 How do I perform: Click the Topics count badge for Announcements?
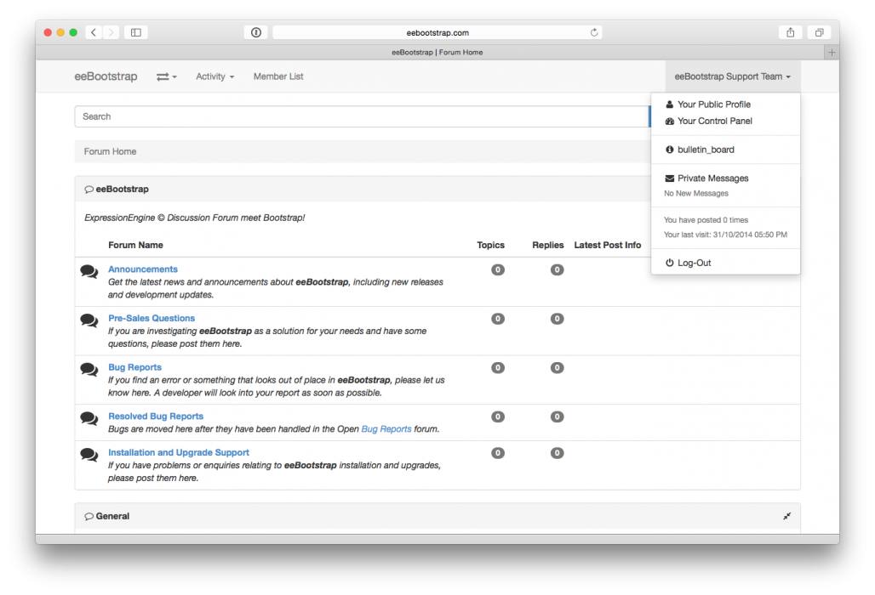coord(498,269)
